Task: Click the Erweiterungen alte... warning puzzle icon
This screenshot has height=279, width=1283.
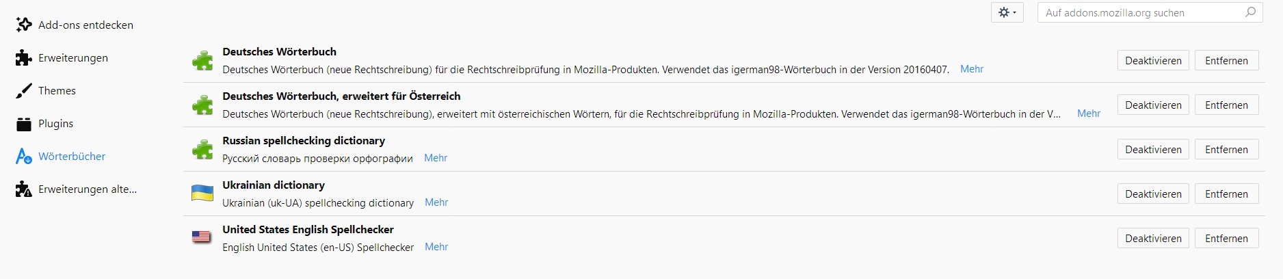Action: [24, 189]
